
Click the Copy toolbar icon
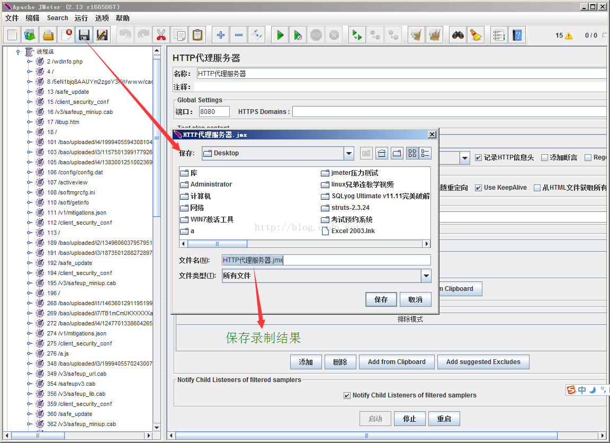tap(180, 35)
